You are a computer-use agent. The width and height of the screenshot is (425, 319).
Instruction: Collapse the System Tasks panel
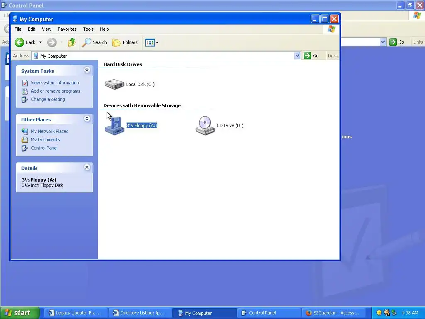87,70
